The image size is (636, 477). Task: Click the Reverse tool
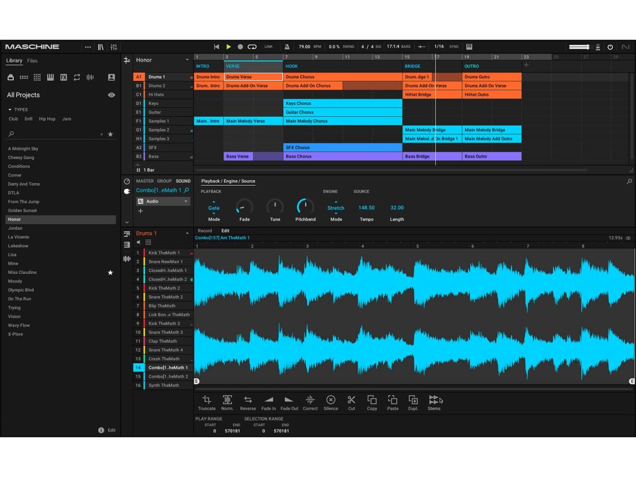click(248, 402)
